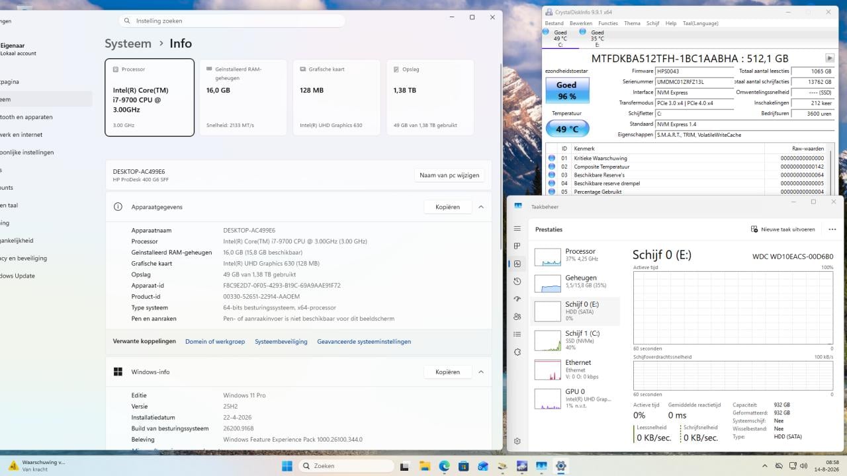
Task: Open Taal(Language) menu in CrystalDiskInfo
Action: pos(700,23)
